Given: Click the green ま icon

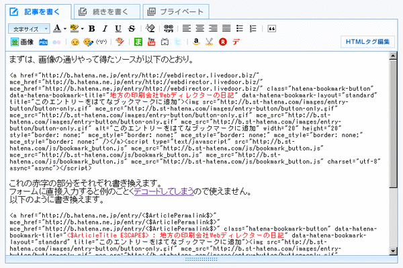Looking at the screenshot, I should [138, 42].
